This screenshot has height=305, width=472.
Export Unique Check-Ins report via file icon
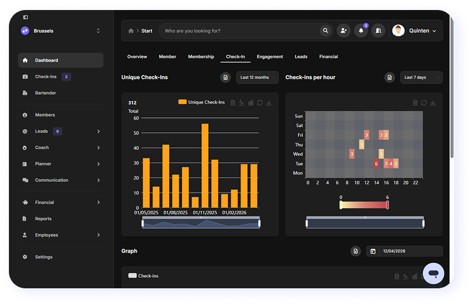point(225,77)
